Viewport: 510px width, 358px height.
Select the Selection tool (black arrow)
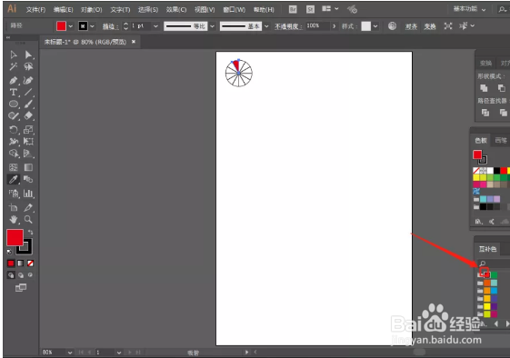pyautogui.click(x=14, y=55)
